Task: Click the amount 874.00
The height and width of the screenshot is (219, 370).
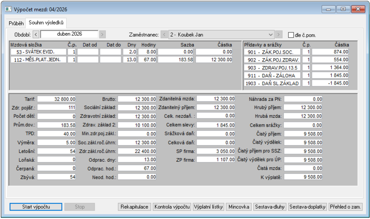Action: [330, 52]
